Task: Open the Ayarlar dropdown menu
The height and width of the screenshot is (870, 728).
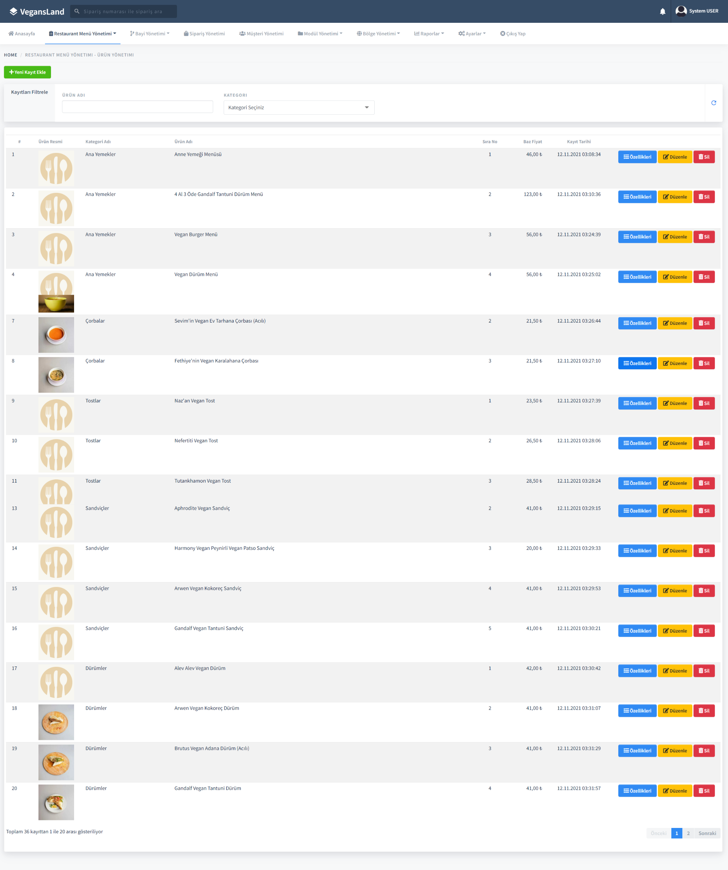Action: (x=472, y=34)
